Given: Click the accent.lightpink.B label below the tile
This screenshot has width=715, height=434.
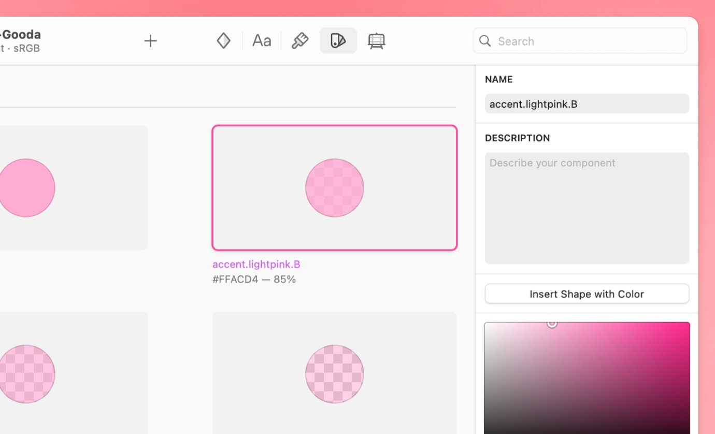Looking at the screenshot, I should point(256,264).
